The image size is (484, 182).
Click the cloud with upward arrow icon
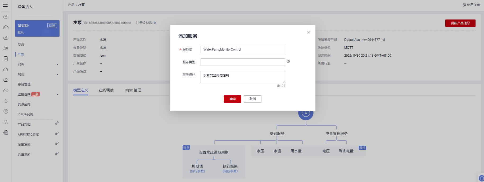click(6, 80)
